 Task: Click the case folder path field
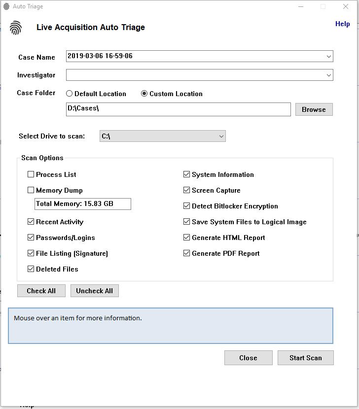(x=178, y=109)
